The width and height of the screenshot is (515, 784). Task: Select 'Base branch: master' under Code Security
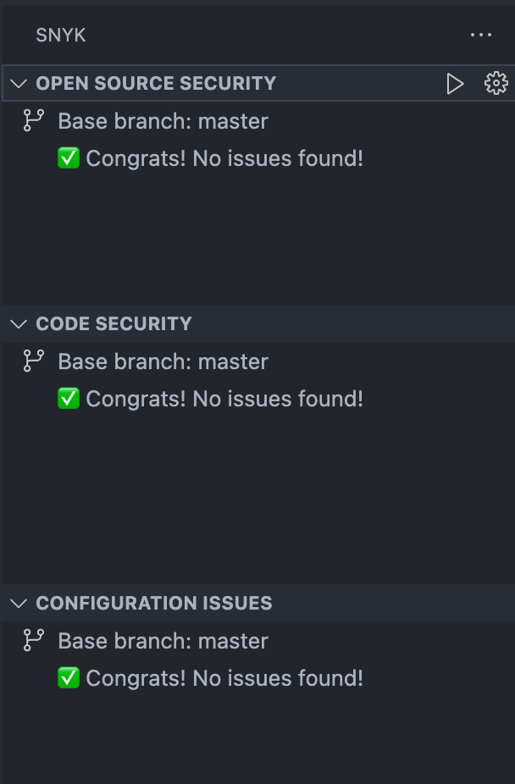click(163, 361)
